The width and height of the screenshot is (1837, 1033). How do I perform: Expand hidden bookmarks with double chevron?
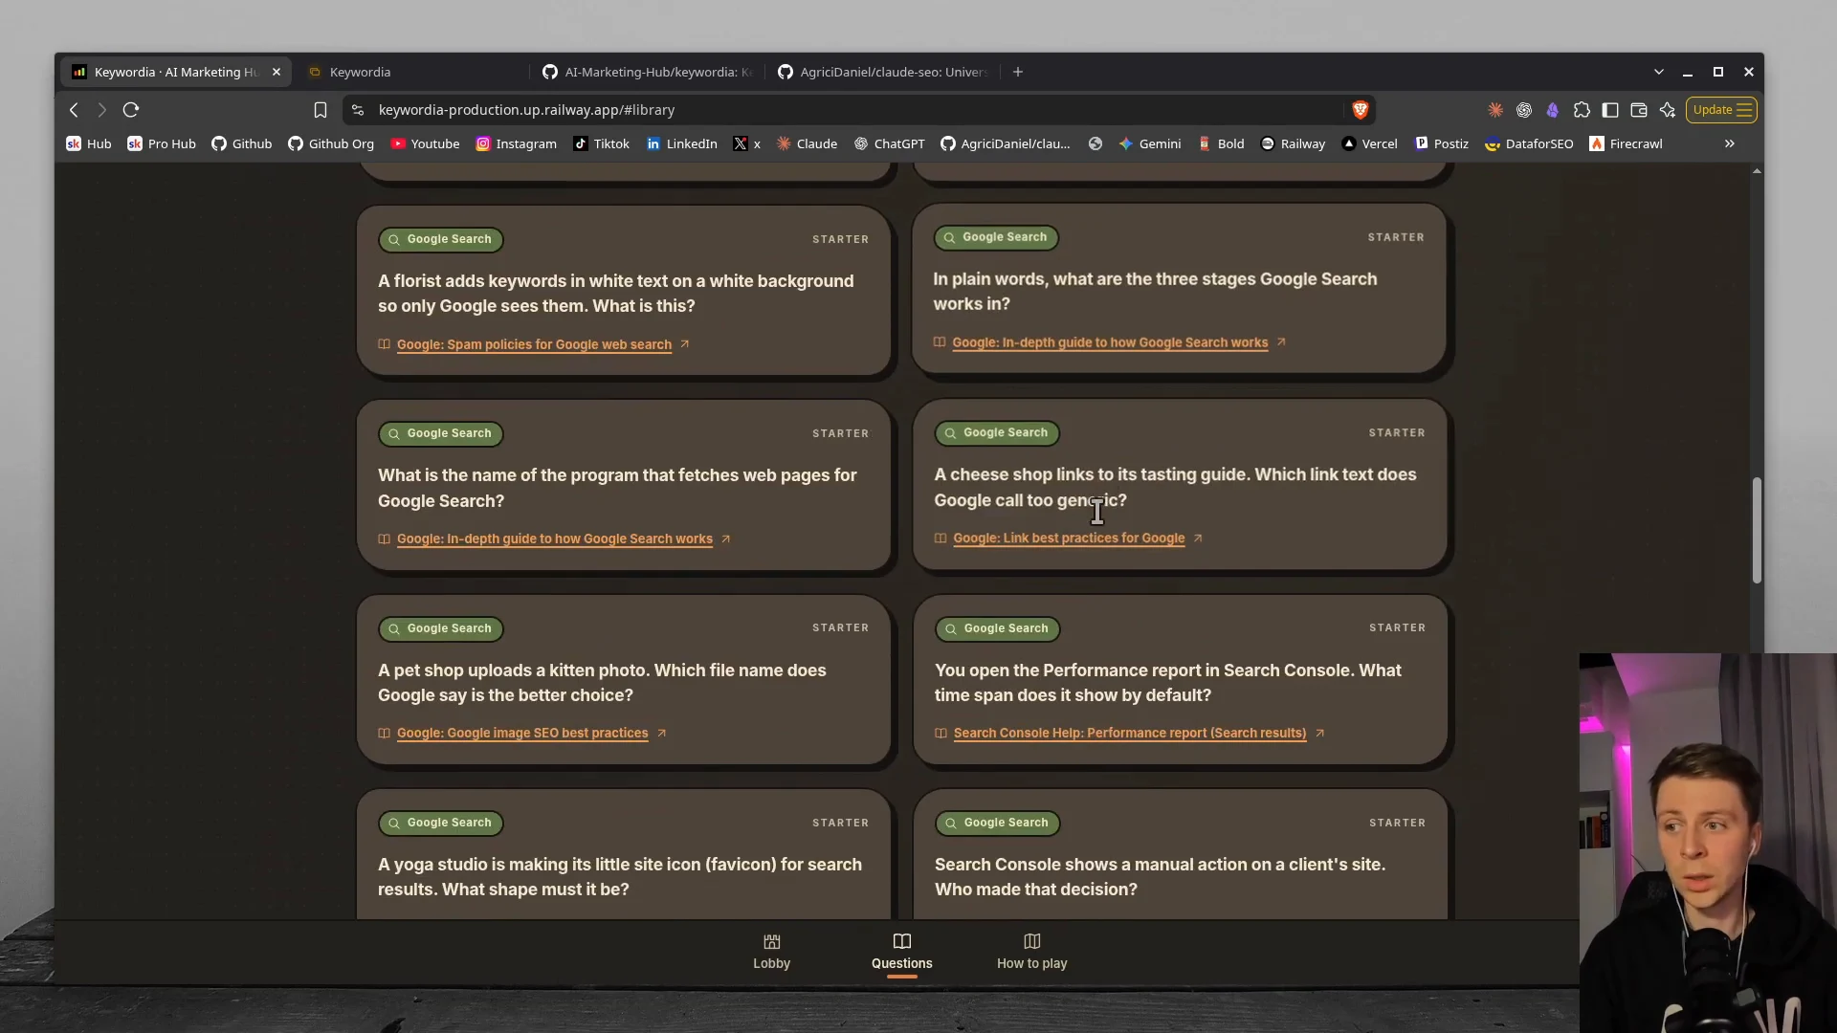tap(1730, 143)
